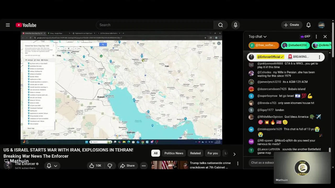Screen dimensions: 335x188
Task: Click the magnifying glass search button
Action: [221, 25]
